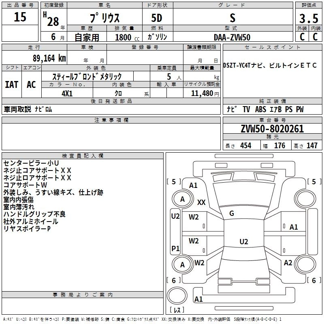
Task: Click the G mark on the windshield
Action: click(231, 213)
